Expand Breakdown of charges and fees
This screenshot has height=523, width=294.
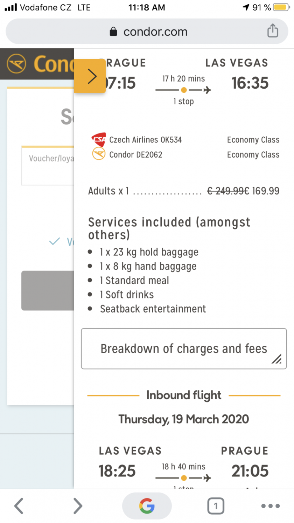point(183,349)
